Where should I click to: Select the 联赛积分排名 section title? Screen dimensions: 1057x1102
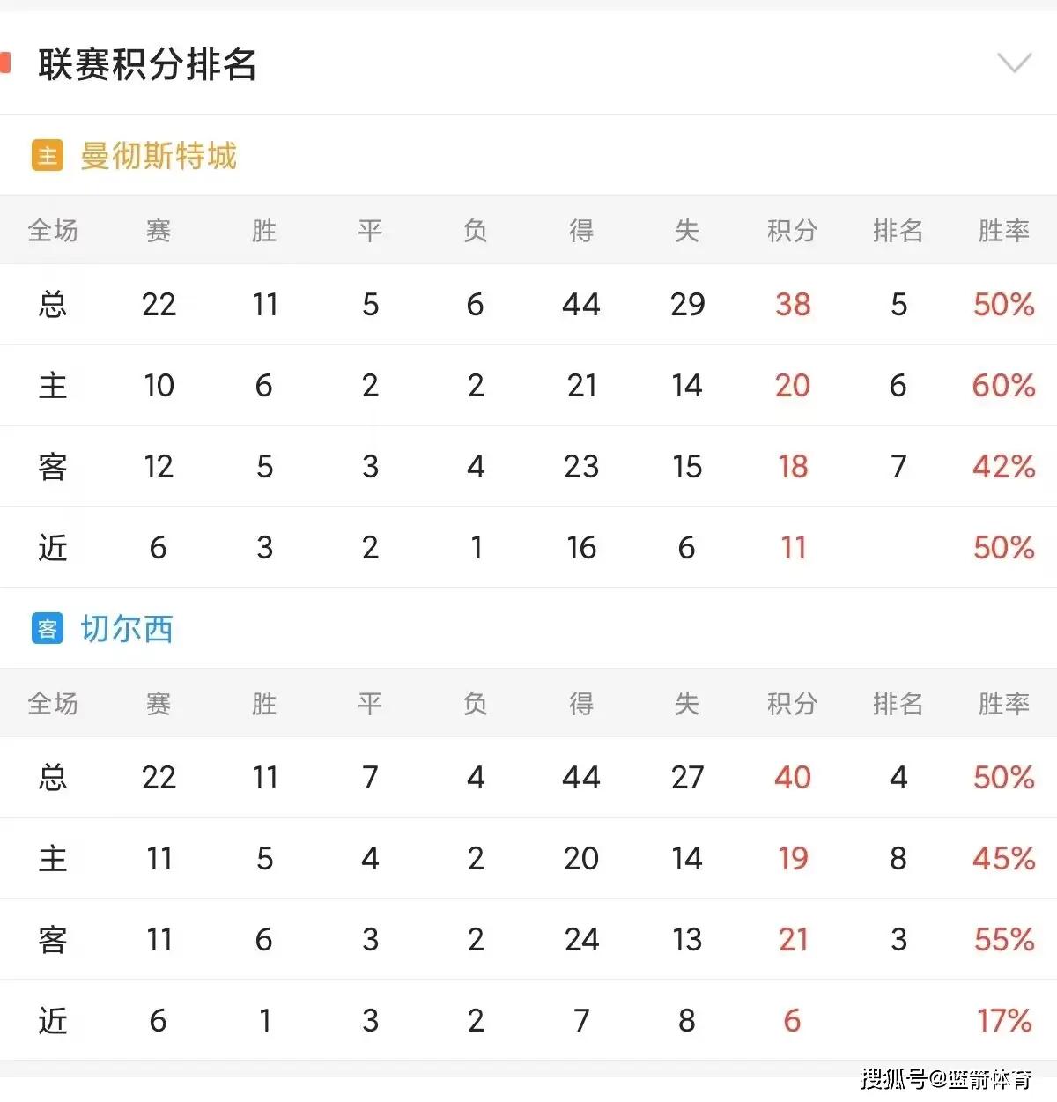point(147,64)
